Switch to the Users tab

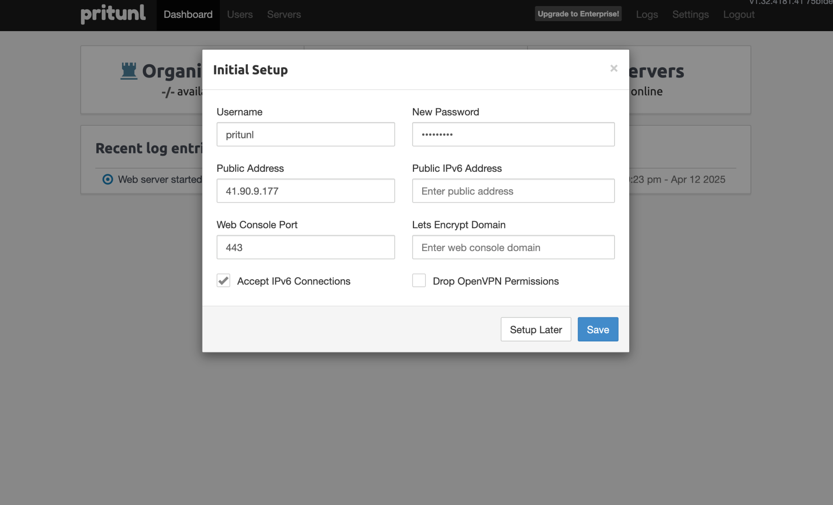[240, 15]
